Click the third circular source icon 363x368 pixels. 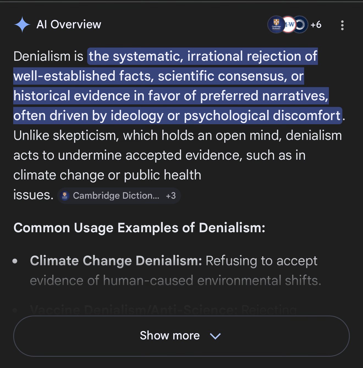point(301,25)
